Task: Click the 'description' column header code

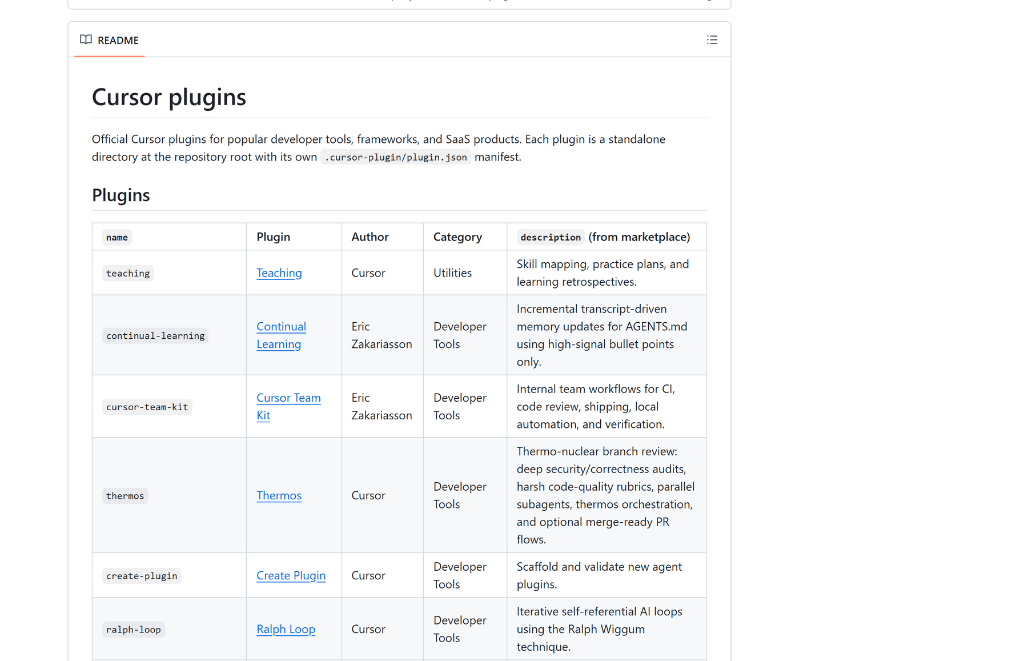Action: 551,237
